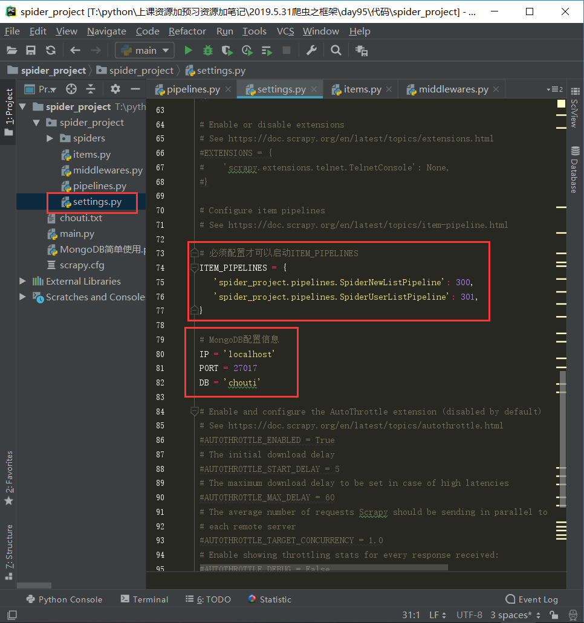This screenshot has height=623, width=584.
Task: Open the Refactor menu
Action: 187,31
